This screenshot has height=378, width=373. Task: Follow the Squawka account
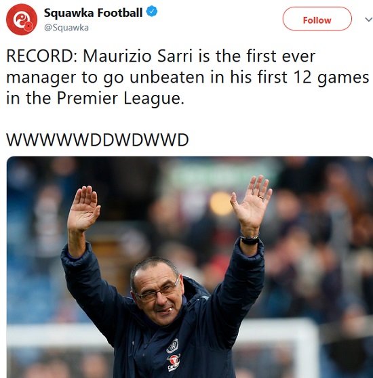click(317, 19)
